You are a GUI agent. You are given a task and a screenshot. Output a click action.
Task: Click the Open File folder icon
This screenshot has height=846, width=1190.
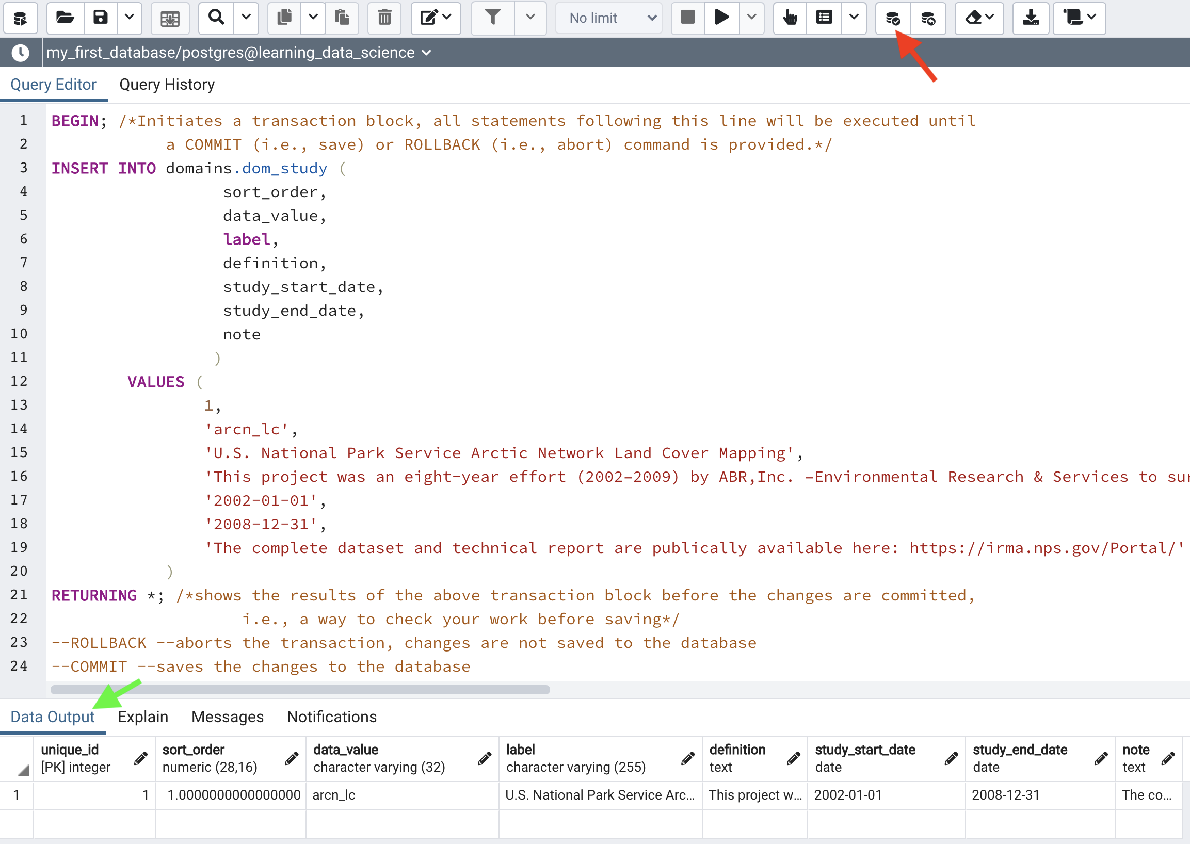(65, 18)
